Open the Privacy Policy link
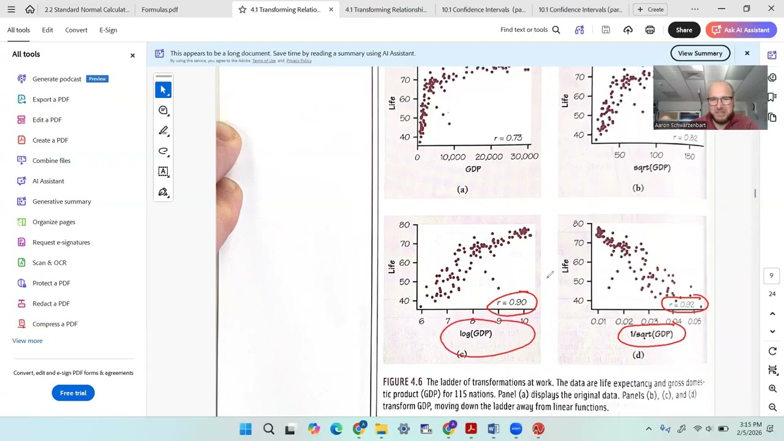Viewport: 784px width, 441px height. click(299, 61)
